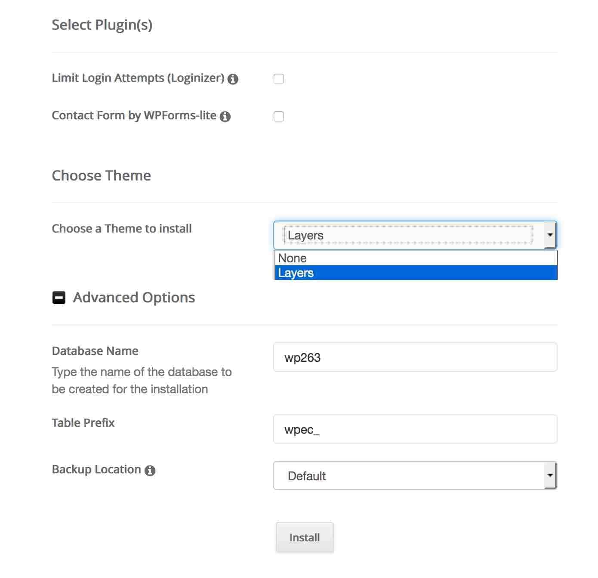Click the info icon next to Loginizer

(x=234, y=79)
